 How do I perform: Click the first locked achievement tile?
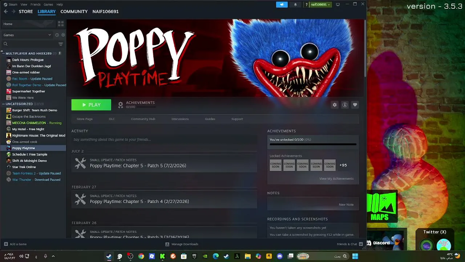(275, 165)
